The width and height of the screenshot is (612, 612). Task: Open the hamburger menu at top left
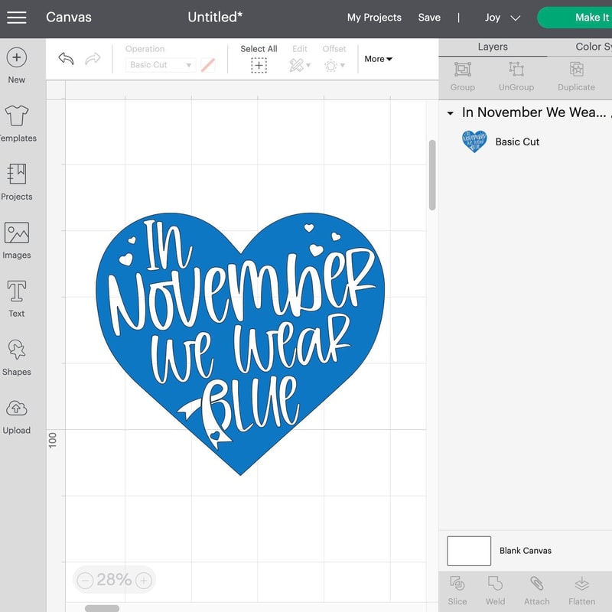(17, 17)
